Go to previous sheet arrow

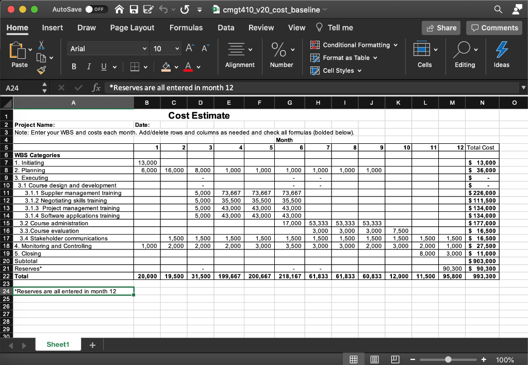(x=11, y=345)
